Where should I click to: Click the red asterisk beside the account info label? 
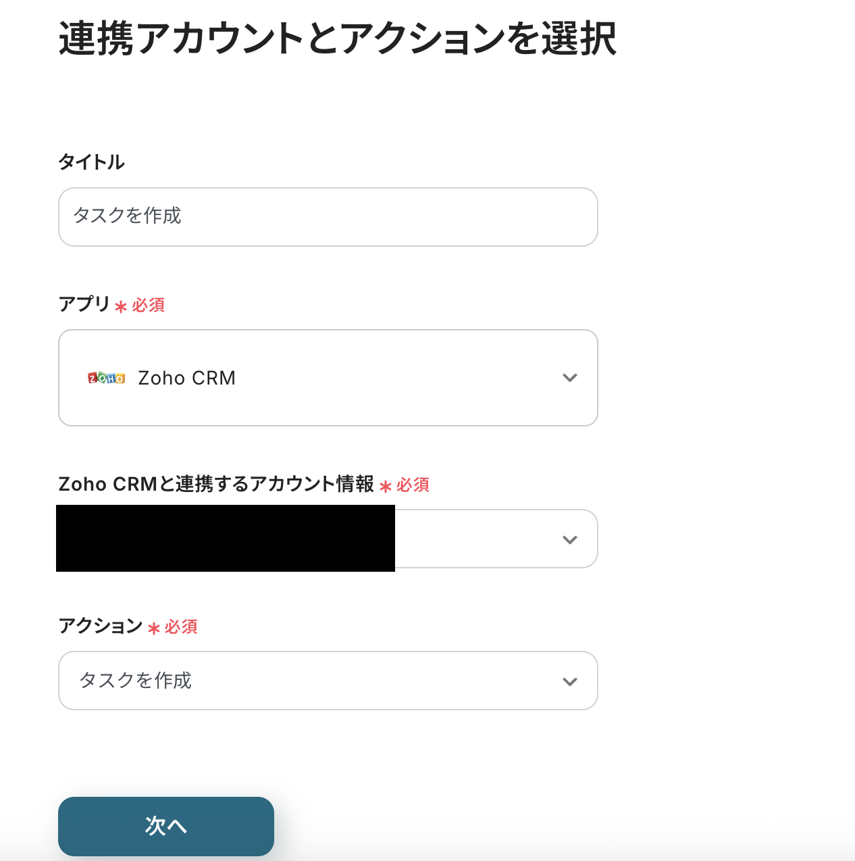click(386, 487)
